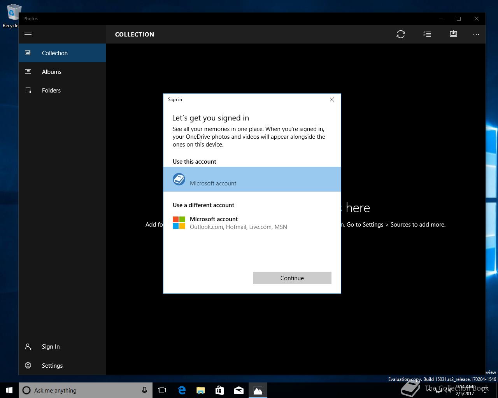Choose Microsoft account under Use a different account

[252, 223]
